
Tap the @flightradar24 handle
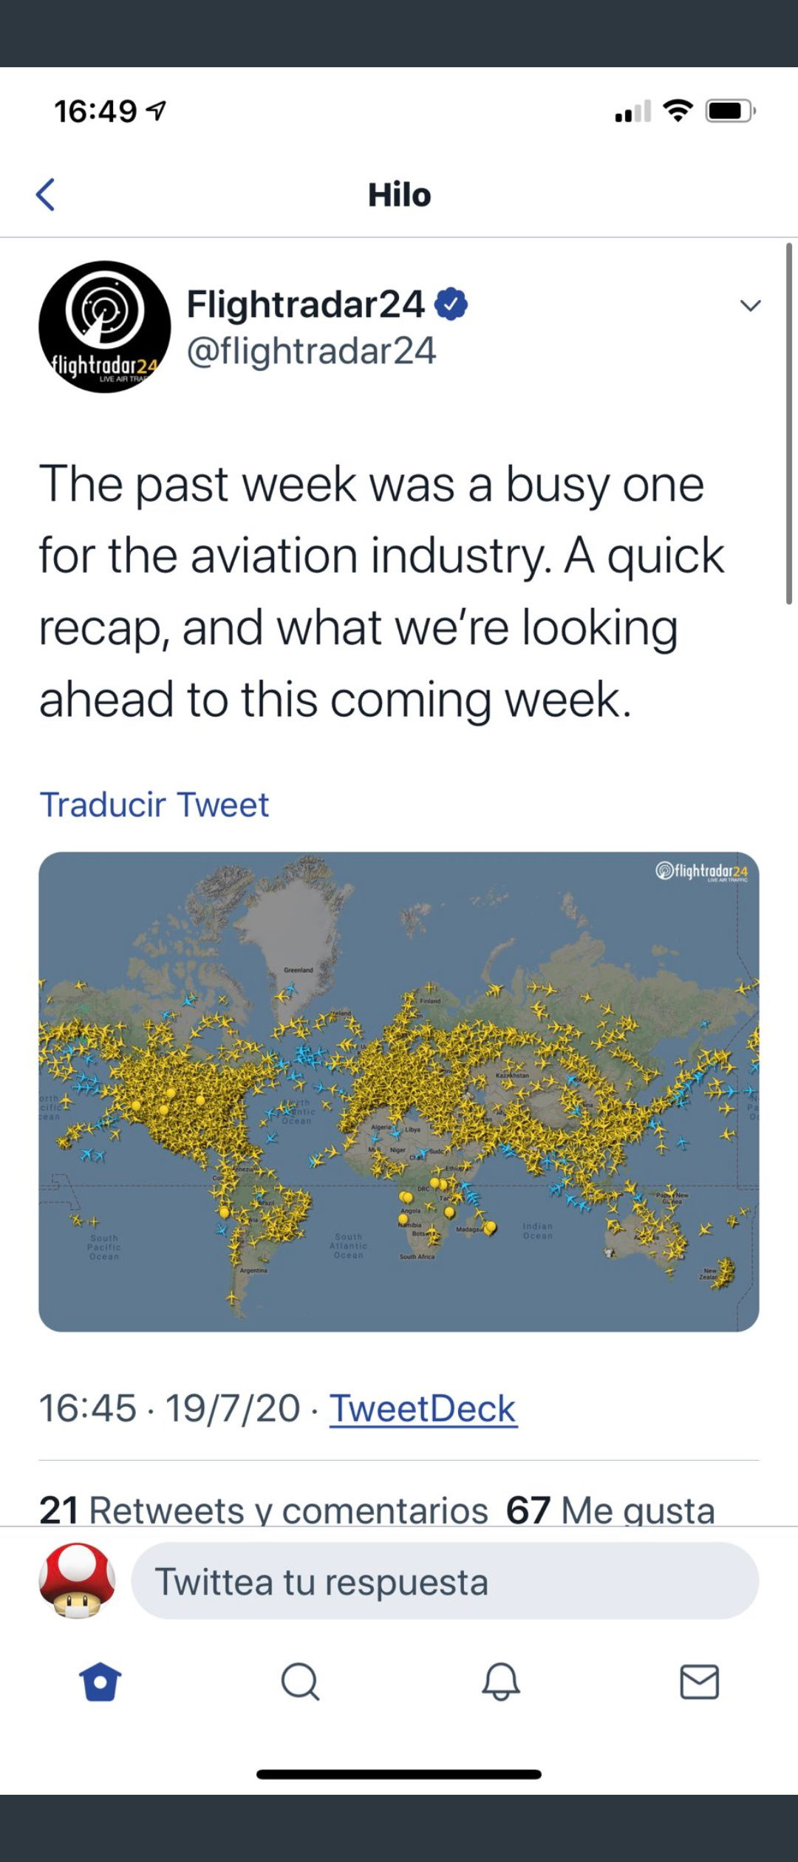click(x=311, y=350)
